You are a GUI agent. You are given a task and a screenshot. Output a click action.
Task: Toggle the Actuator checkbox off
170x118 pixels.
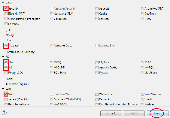[x=6, y=46]
